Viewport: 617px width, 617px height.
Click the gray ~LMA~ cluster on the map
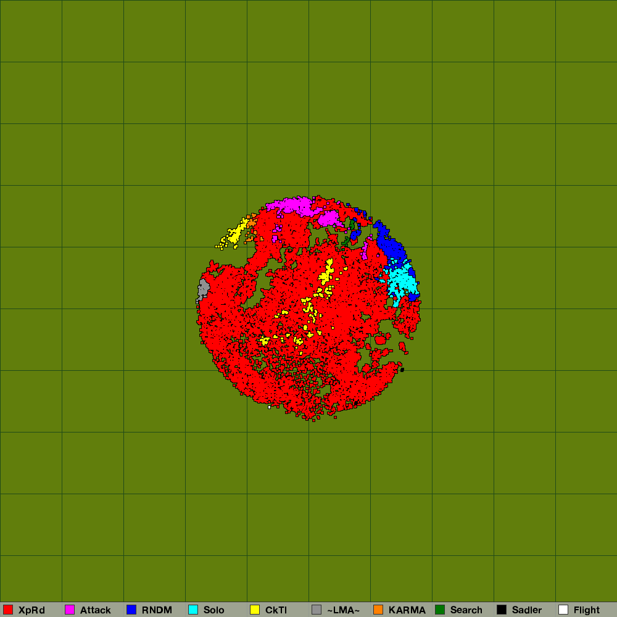(x=204, y=288)
